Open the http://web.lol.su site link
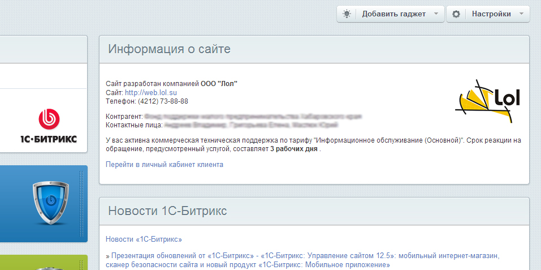Image resolution: width=541 pixels, height=270 pixels. pos(151,92)
